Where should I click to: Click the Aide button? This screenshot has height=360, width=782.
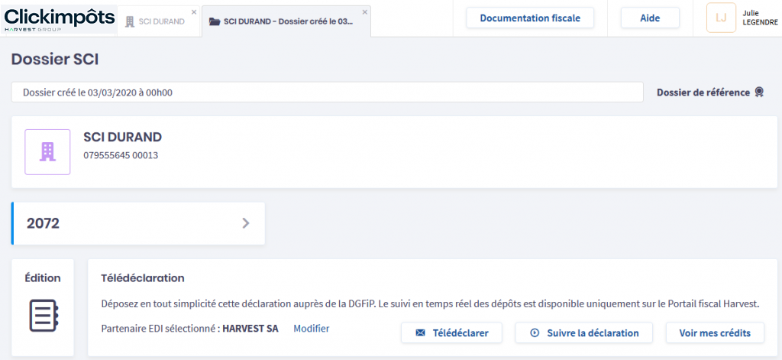coord(649,18)
